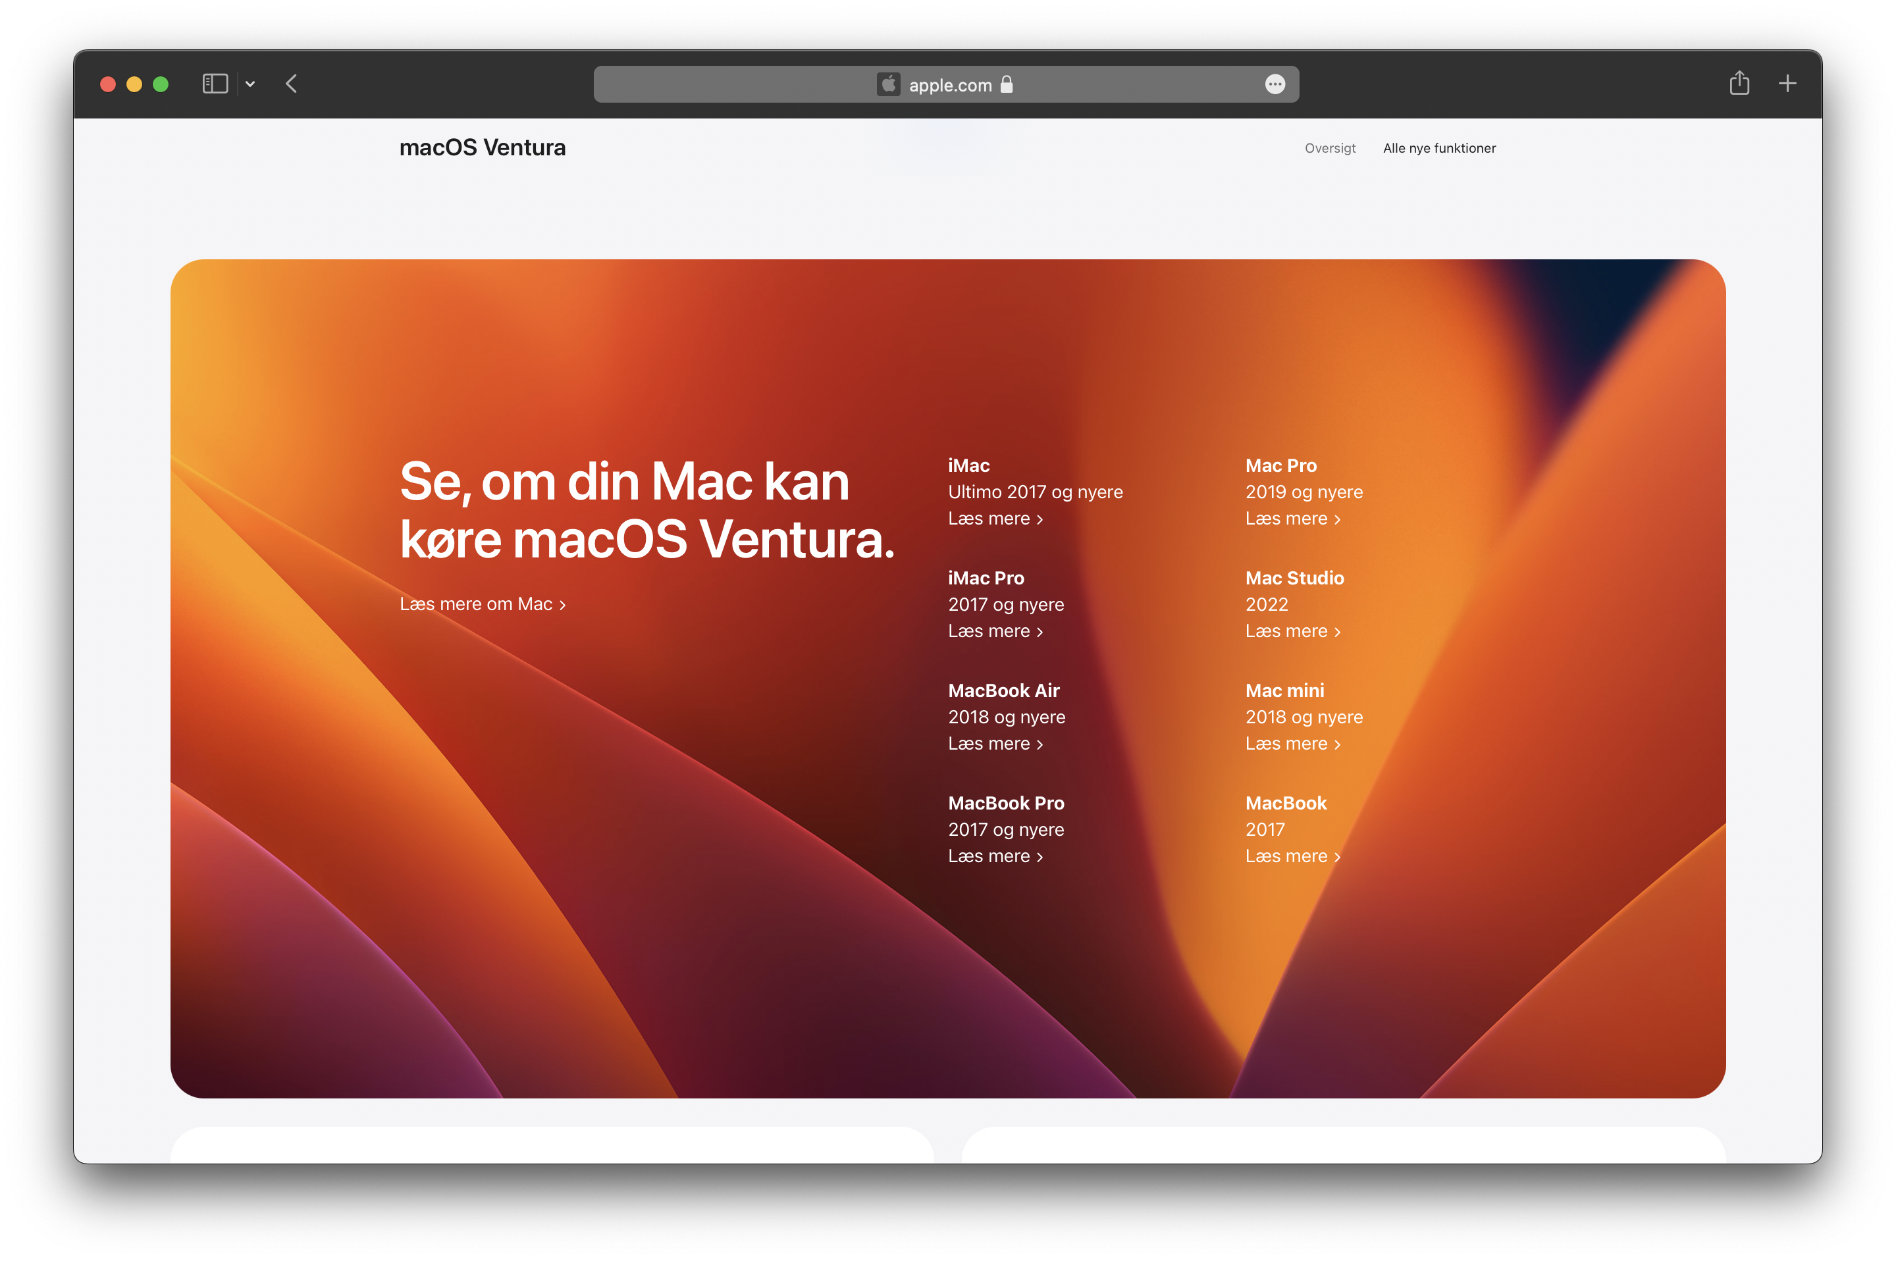Viewport: 1896px width, 1261px height.
Task: Click the Mac Pro model heading
Action: (x=1280, y=466)
